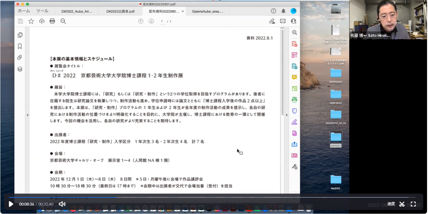The width and height of the screenshot is (428, 214).
Task: Open the yellow Comment tool
Action: (295, 77)
